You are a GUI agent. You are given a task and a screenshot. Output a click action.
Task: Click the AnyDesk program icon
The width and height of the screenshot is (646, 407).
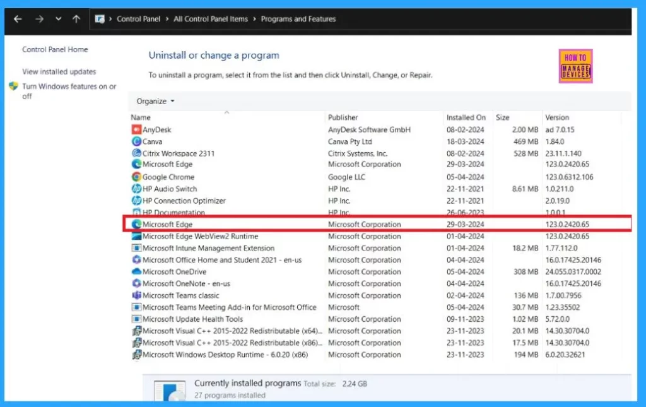[136, 129]
